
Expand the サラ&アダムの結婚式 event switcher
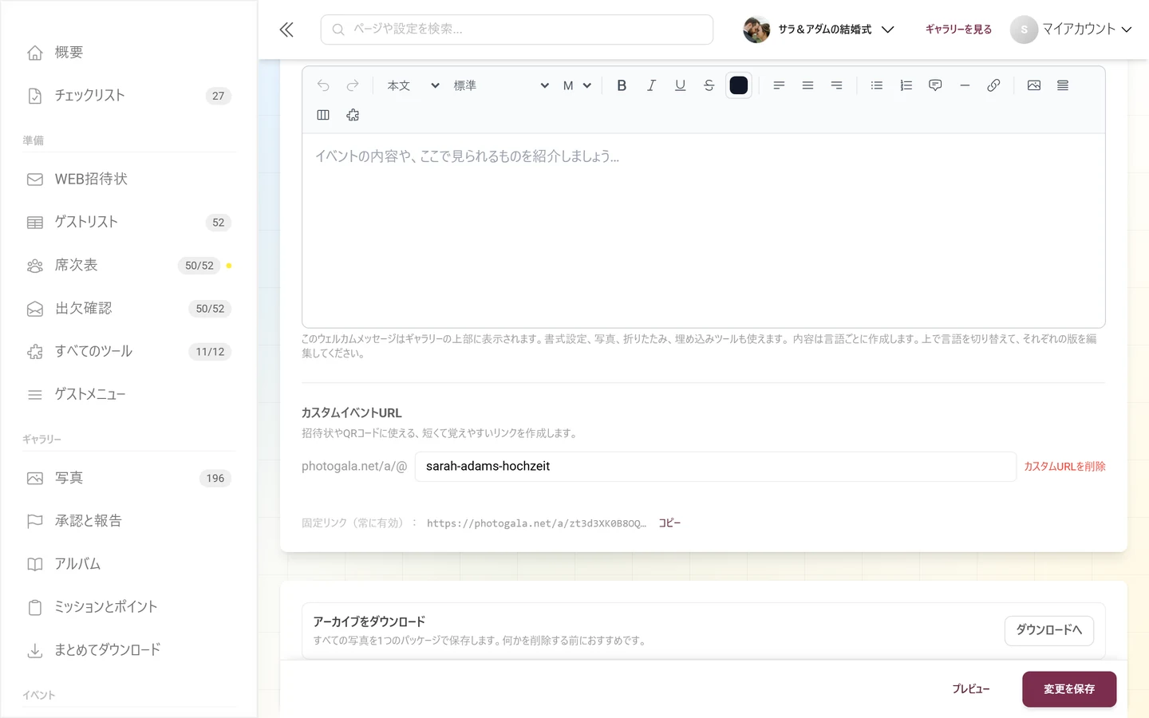click(819, 30)
